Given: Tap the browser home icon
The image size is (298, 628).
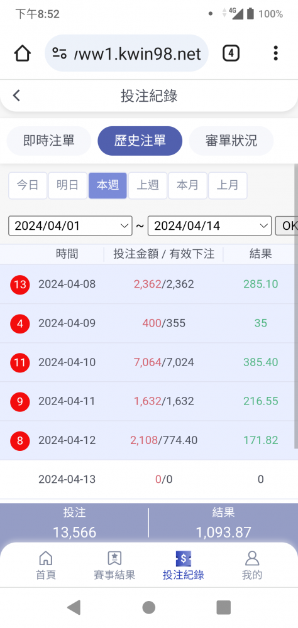Looking at the screenshot, I should click(x=23, y=53).
